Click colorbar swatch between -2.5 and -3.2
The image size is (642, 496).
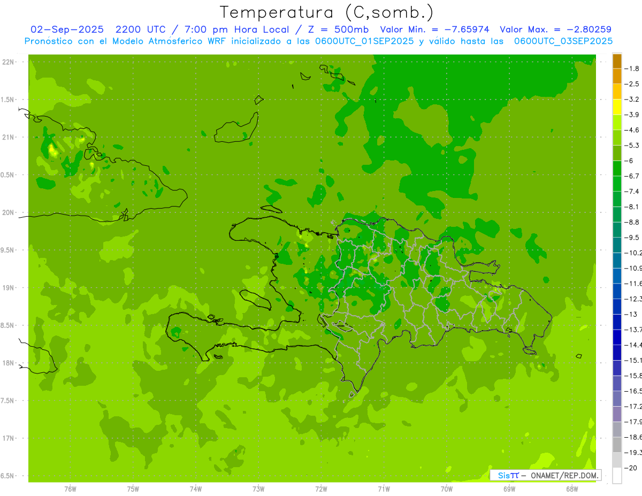pyautogui.click(x=617, y=91)
